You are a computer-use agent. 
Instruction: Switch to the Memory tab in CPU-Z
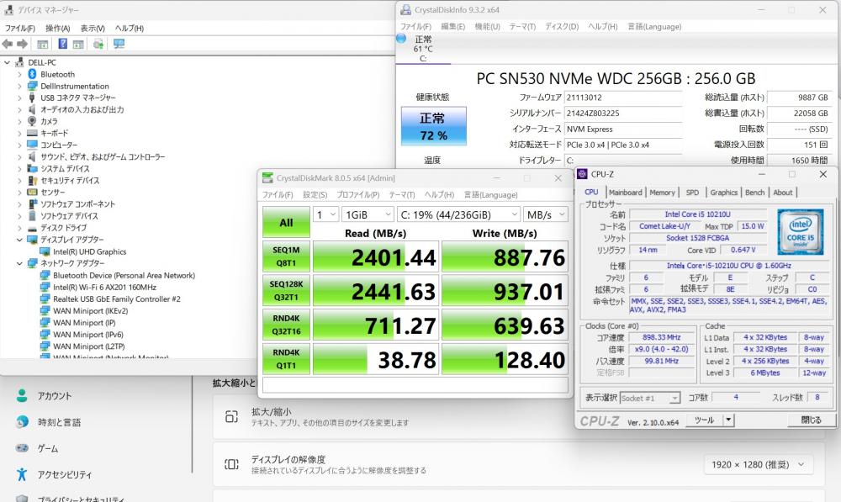[663, 192]
